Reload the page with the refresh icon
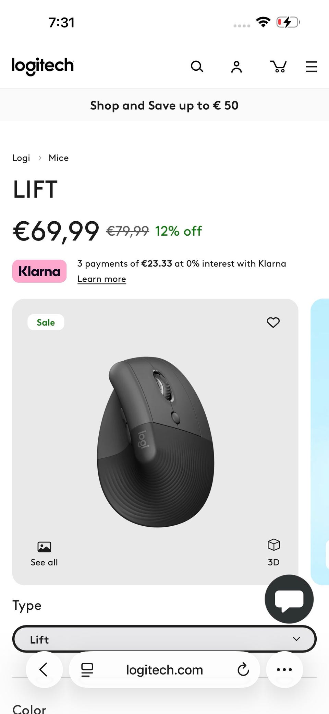Screen dimensions: 329x714 (x=243, y=669)
